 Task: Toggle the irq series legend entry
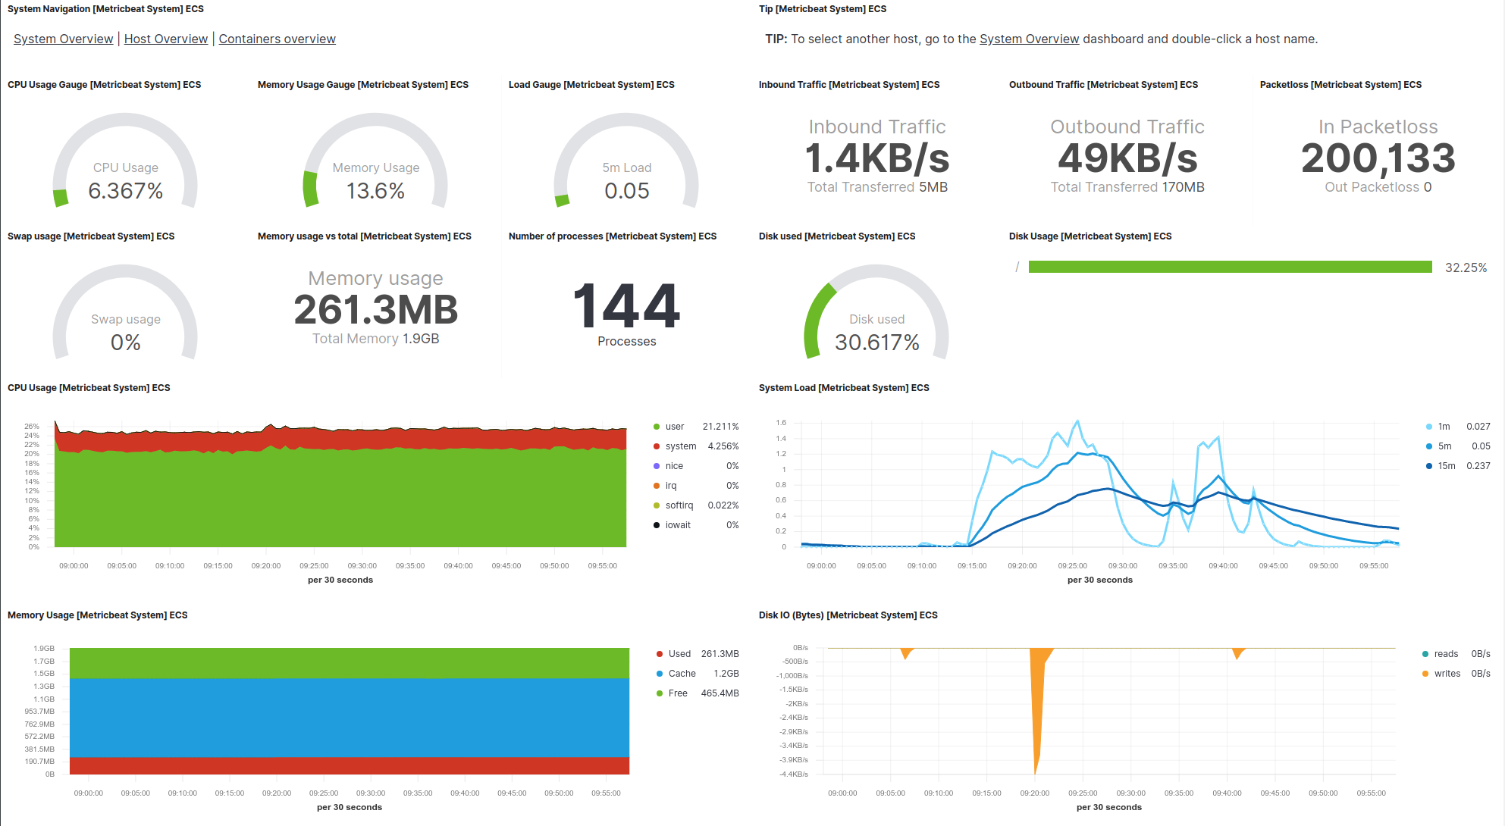tap(670, 486)
